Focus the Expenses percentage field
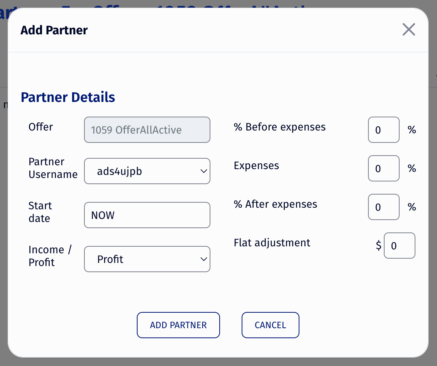Viewport: 437px width, 366px height. tap(384, 168)
